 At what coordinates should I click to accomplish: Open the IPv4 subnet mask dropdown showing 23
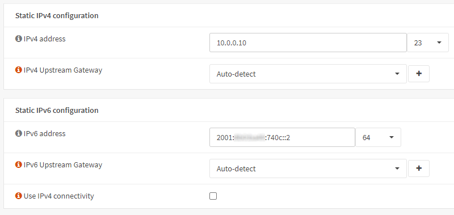pos(428,43)
